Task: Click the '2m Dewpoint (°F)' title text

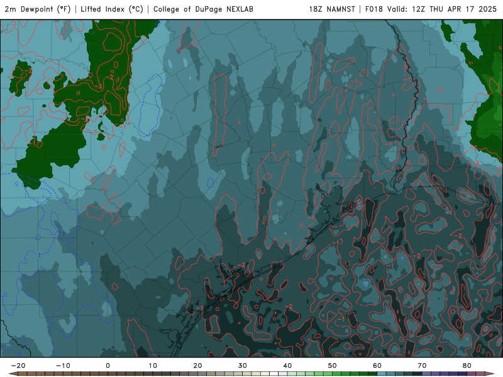Action: (x=38, y=9)
